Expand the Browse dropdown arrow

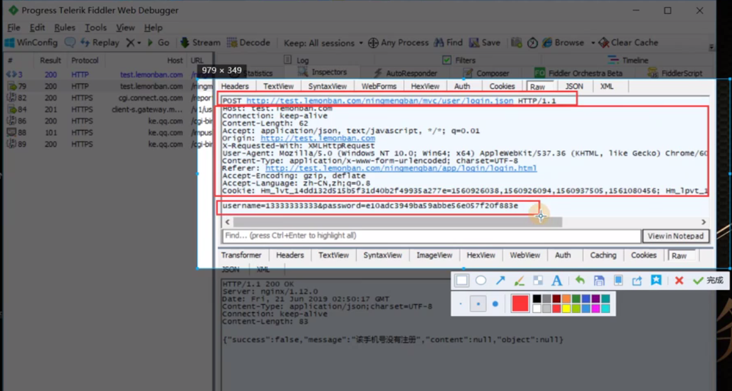click(593, 43)
